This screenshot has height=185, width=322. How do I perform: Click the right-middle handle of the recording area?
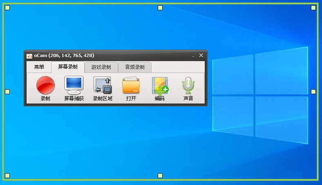click(x=313, y=92)
